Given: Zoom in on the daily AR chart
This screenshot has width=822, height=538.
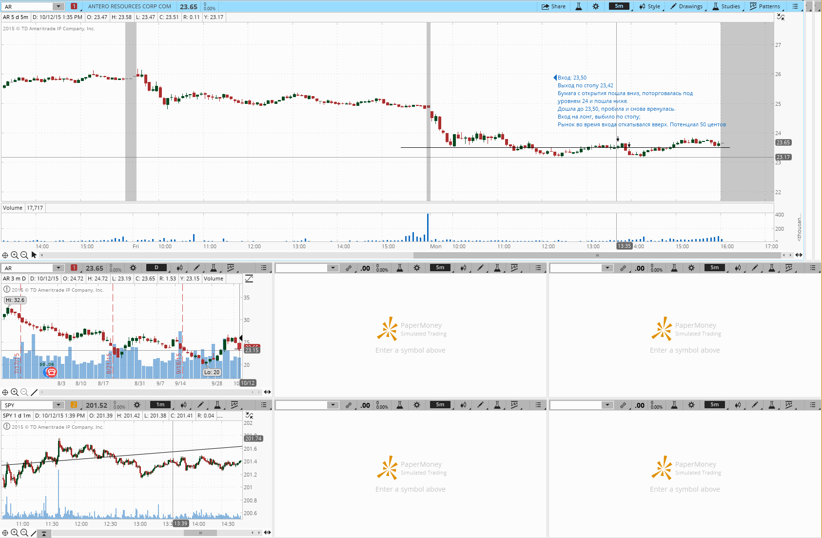Looking at the screenshot, I should [x=15, y=392].
